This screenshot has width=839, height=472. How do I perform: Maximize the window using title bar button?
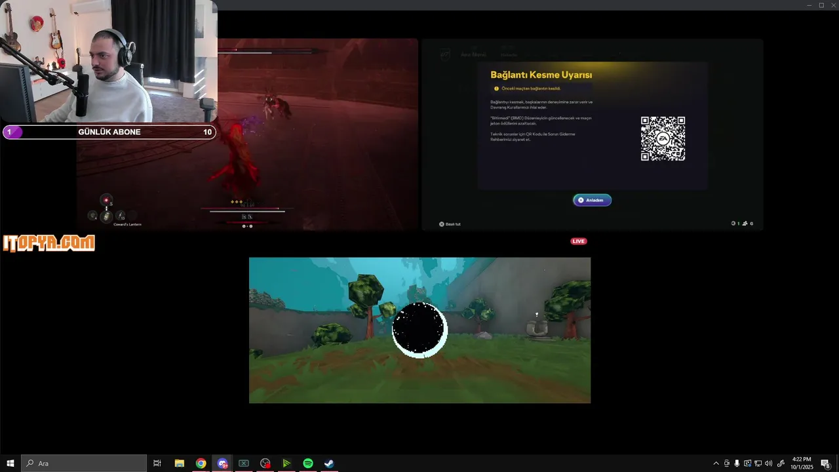coord(821,5)
